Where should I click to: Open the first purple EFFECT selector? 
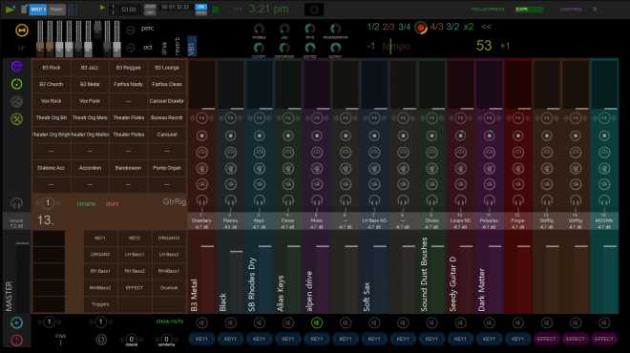pos(546,340)
